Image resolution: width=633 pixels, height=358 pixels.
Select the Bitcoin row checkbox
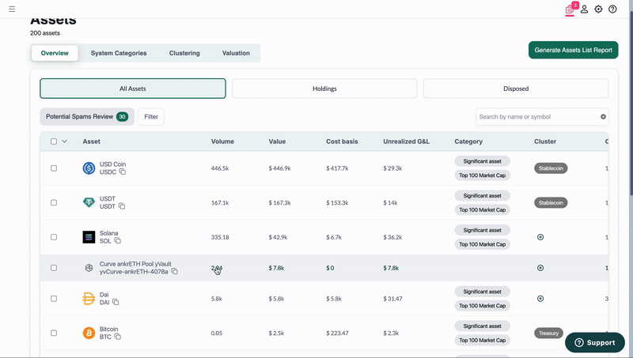point(54,333)
